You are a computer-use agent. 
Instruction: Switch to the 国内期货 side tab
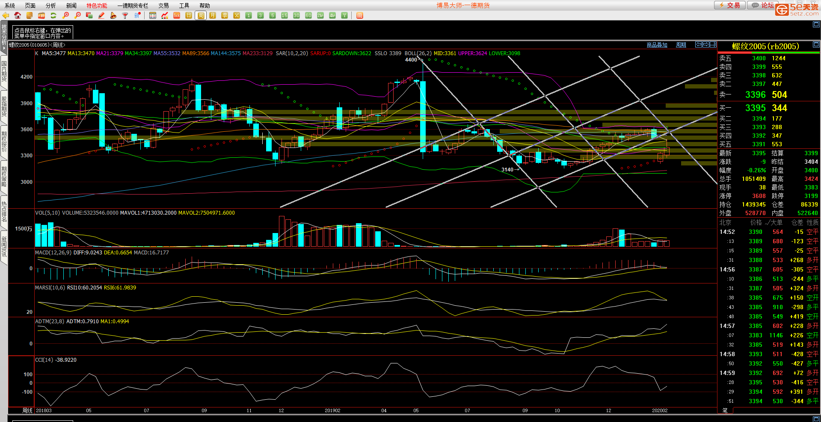[4, 71]
